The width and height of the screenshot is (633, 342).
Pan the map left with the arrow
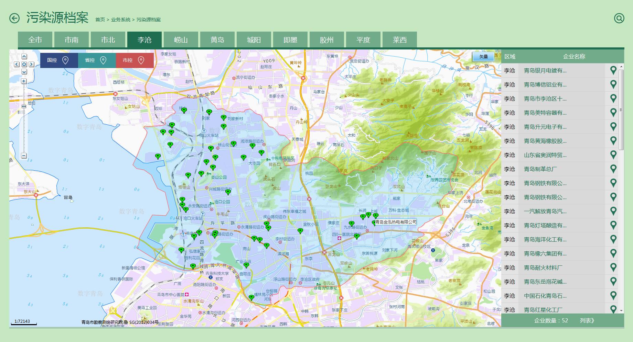point(17,64)
